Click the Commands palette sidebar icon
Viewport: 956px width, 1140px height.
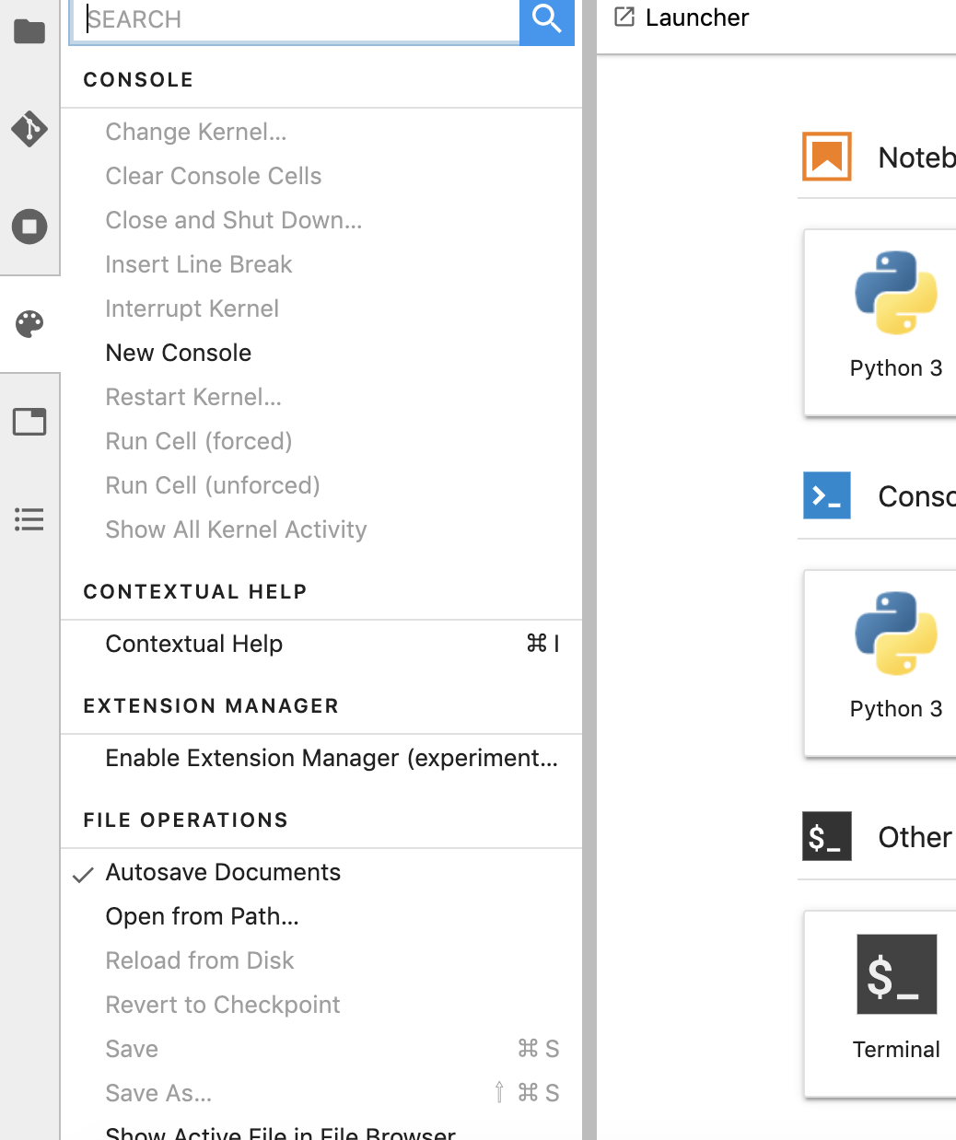pos(29,324)
